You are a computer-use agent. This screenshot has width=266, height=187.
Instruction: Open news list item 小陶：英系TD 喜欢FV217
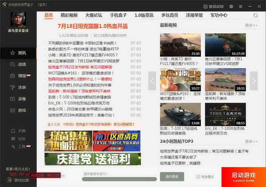coord(83,55)
